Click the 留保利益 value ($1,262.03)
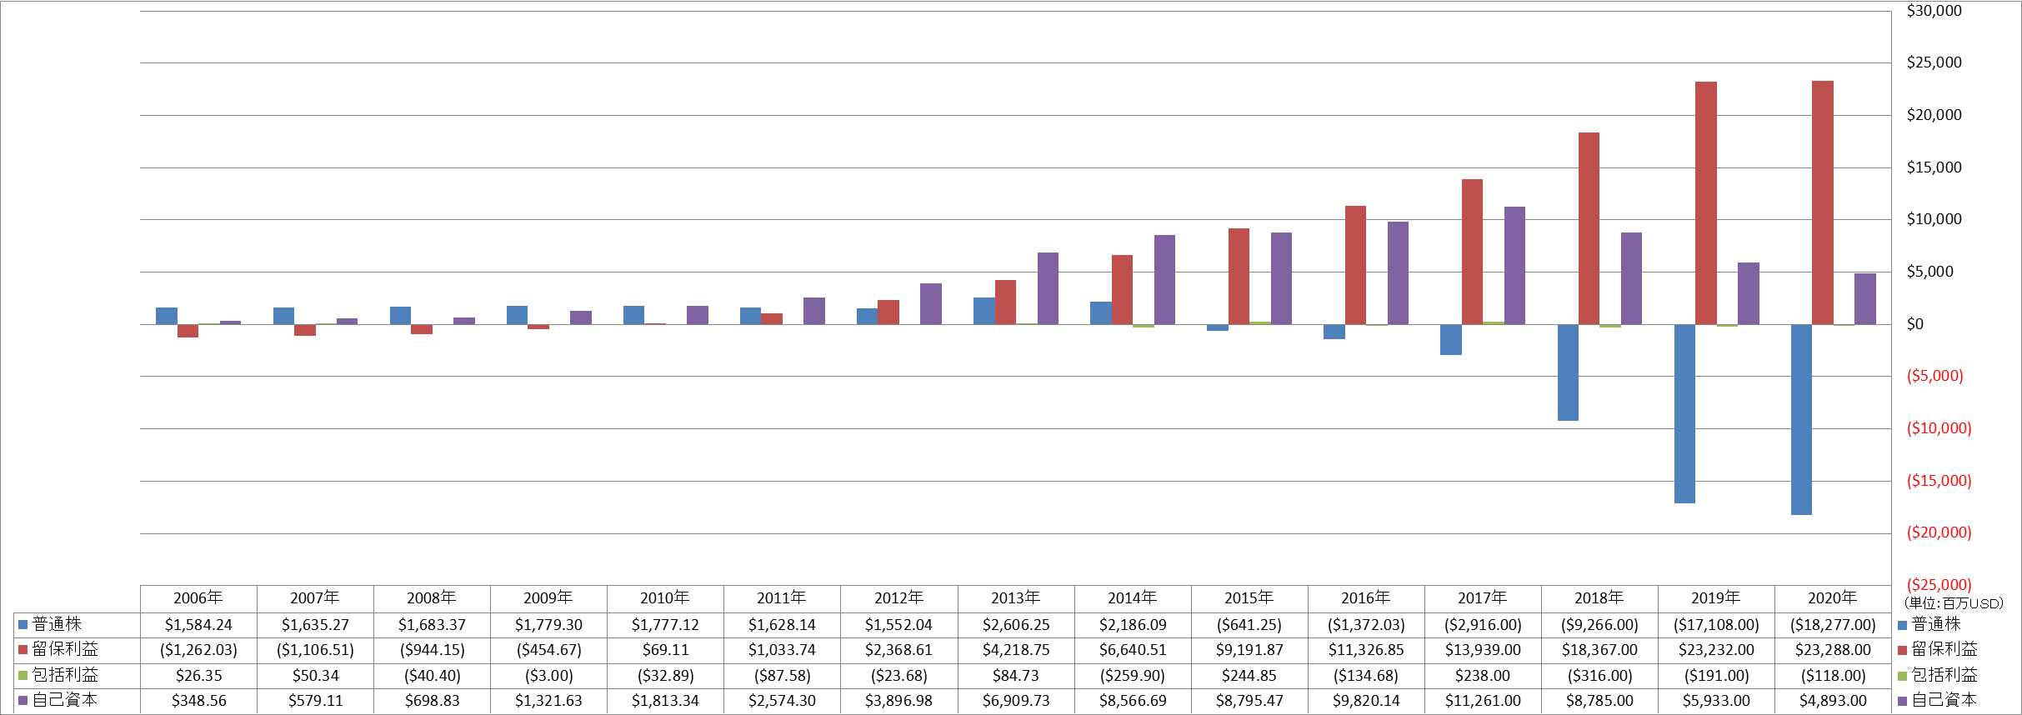Image resolution: width=2022 pixels, height=715 pixels. click(x=198, y=649)
